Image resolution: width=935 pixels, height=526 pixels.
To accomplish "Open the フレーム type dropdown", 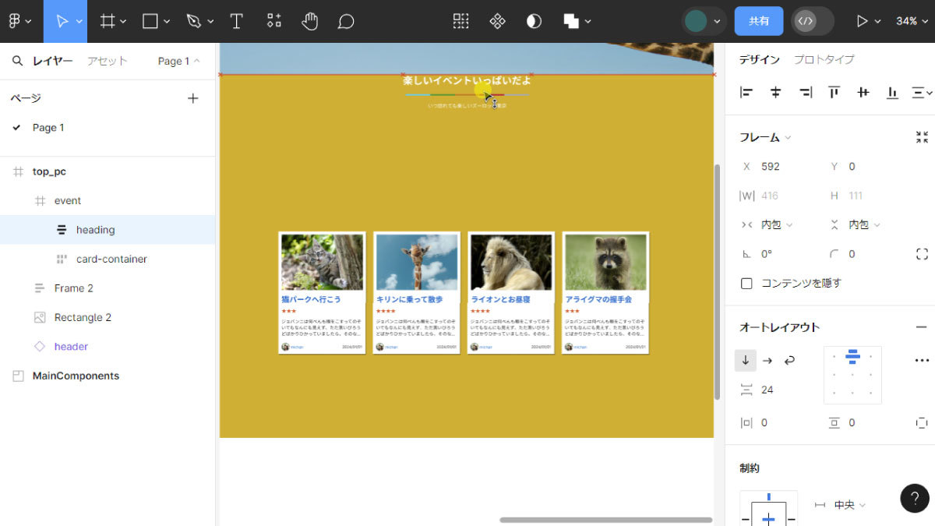I will (x=765, y=137).
